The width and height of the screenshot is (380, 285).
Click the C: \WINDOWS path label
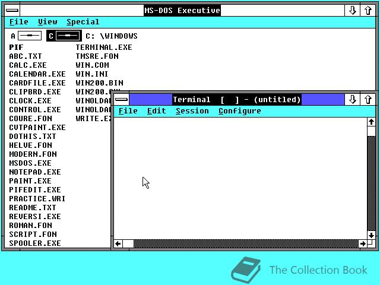[112, 36]
